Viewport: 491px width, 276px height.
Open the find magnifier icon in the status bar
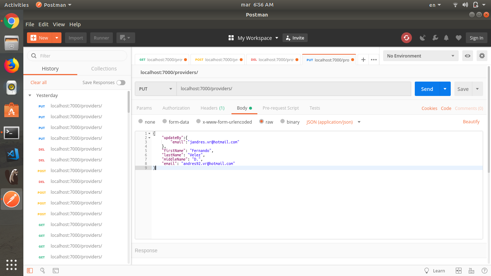pos(42,271)
